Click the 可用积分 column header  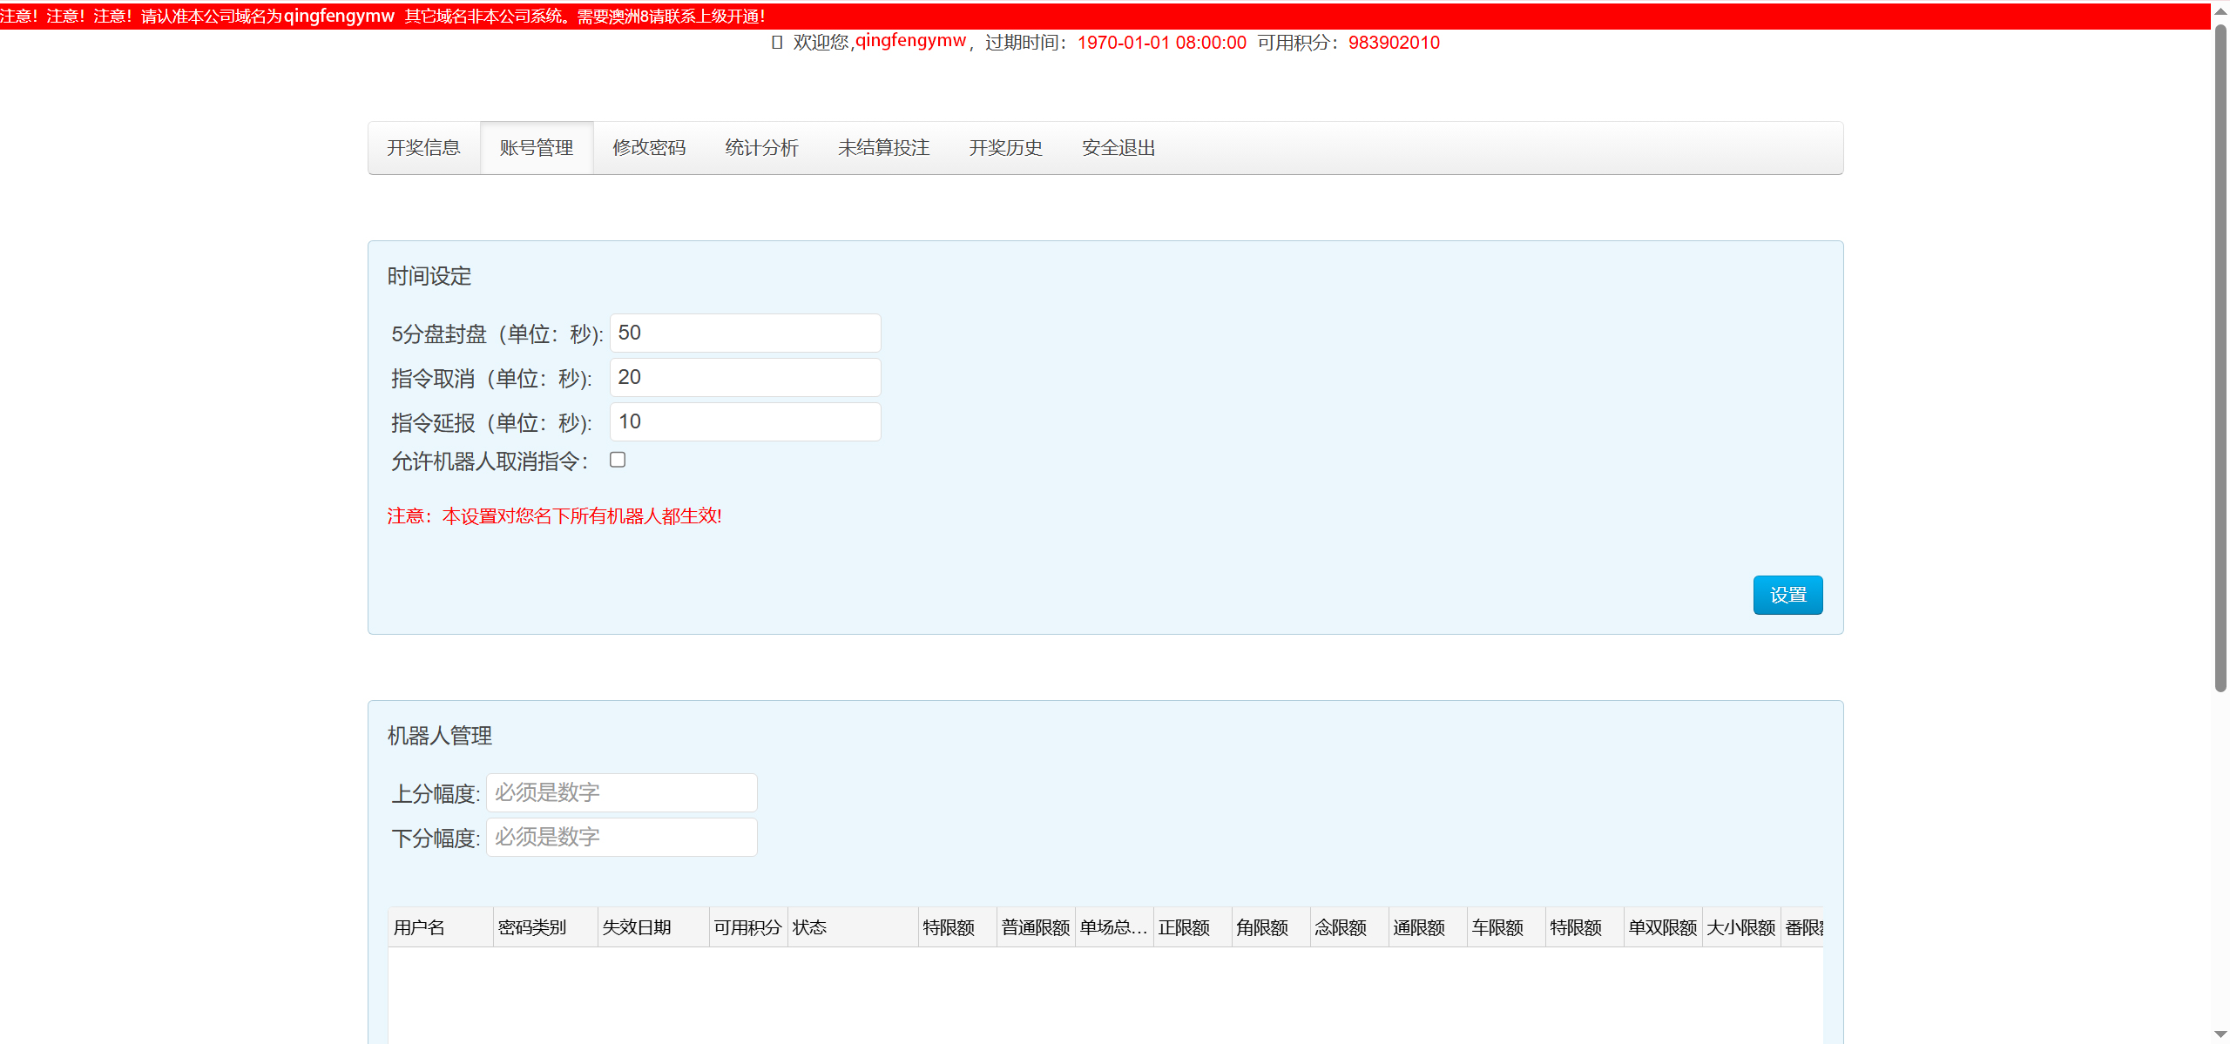click(747, 927)
